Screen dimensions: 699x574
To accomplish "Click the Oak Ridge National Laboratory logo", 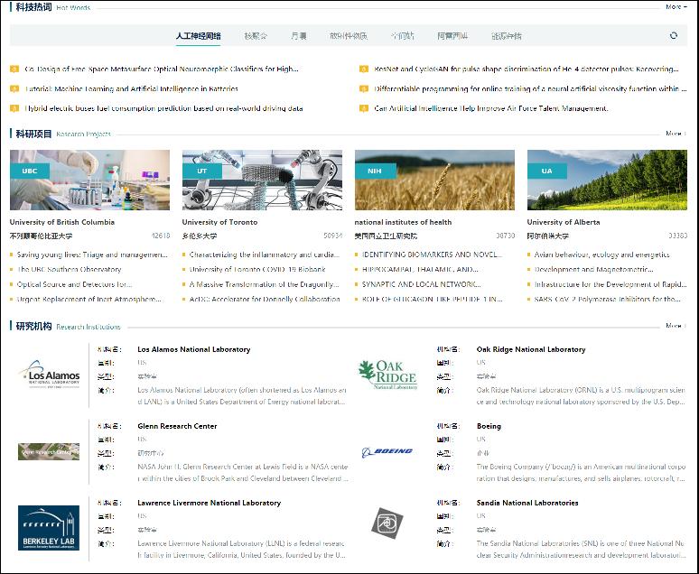I will point(387,375).
